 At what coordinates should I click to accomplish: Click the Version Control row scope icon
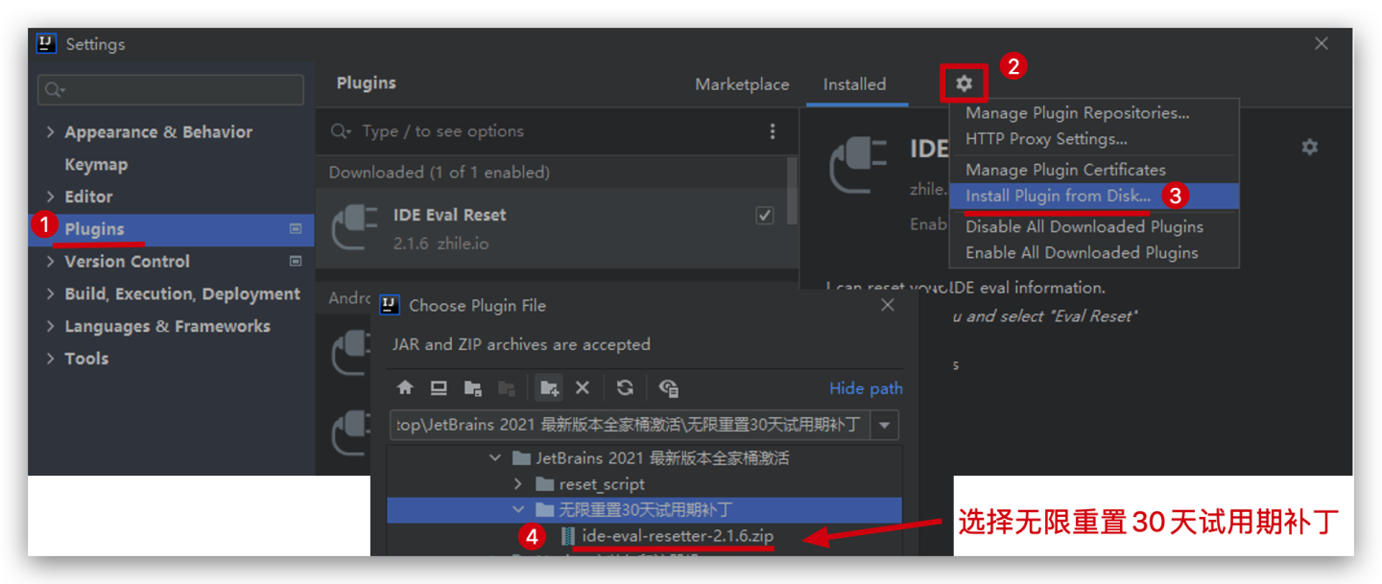(296, 261)
